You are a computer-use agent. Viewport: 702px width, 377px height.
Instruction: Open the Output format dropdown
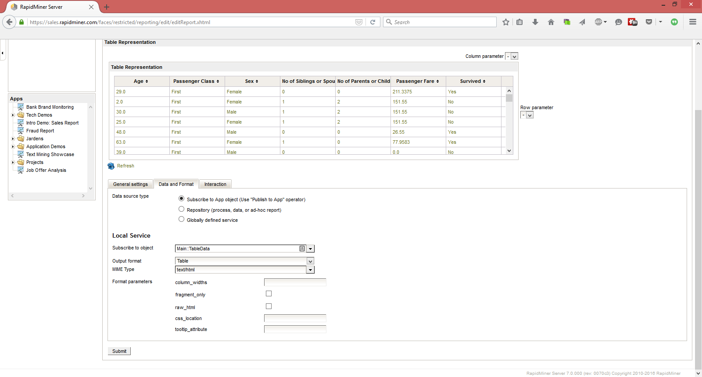click(310, 261)
